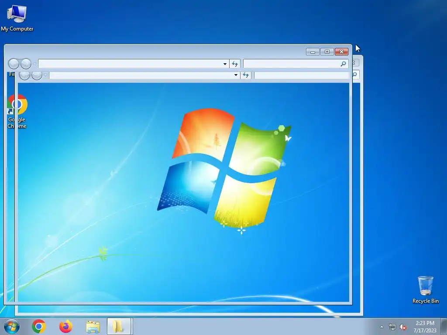
Task: Launch Chrome from the taskbar
Action: 39,326
